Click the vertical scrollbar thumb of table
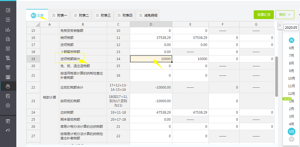This screenshot has width=300, height=147. tap(277, 76)
